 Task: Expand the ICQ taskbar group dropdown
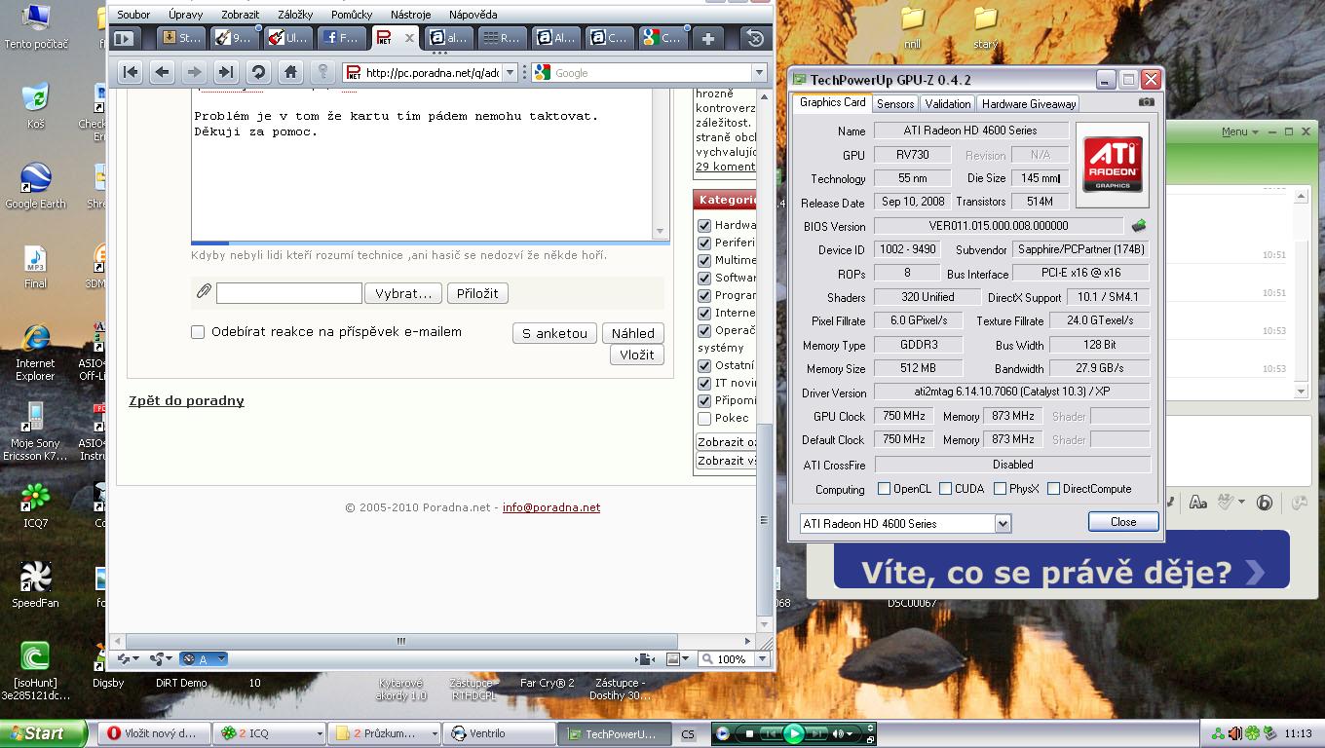pyautogui.click(x=319, y=733)
